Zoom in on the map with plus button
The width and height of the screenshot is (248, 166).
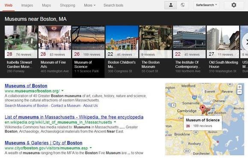click(x=239, y=87)
